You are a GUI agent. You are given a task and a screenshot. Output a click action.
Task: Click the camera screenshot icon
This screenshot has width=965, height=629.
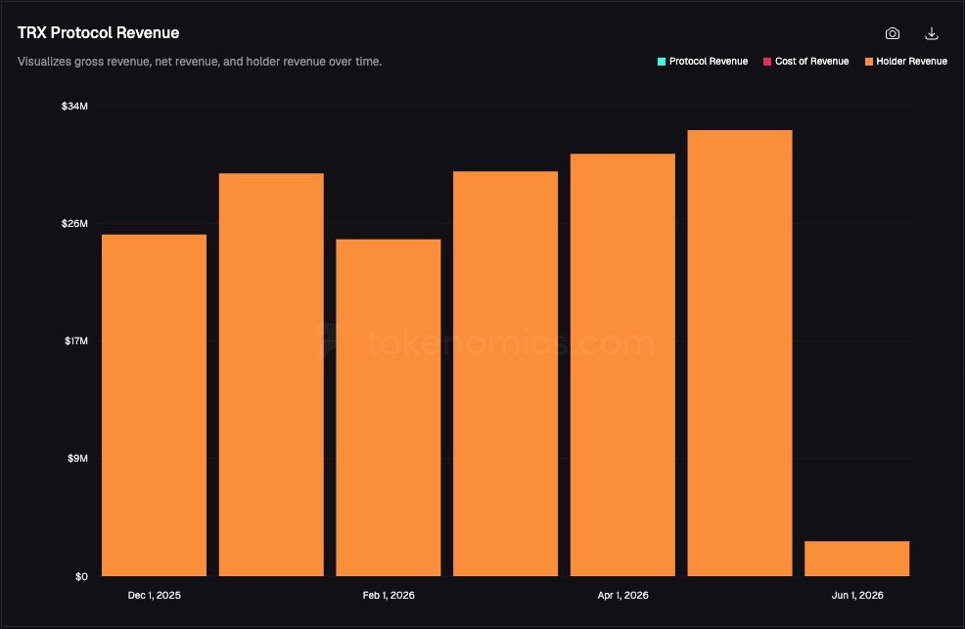(892, 34)
